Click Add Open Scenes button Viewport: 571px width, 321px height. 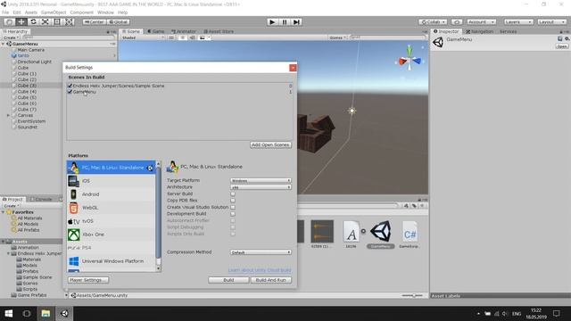[x=270, y=144]
